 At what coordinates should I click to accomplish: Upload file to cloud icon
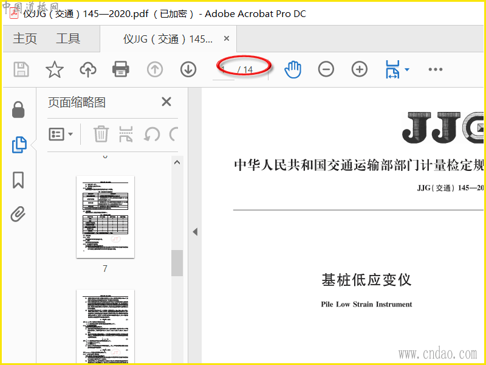[88, 69]
